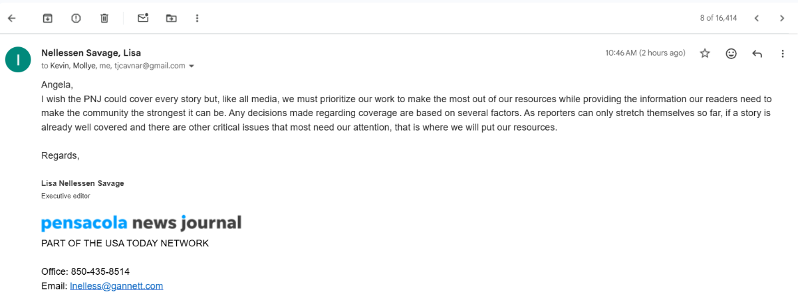The width and height of the screenshot is (798, 304).
Task: Click the lnelless@gannett.com email link
Action: 116,286
